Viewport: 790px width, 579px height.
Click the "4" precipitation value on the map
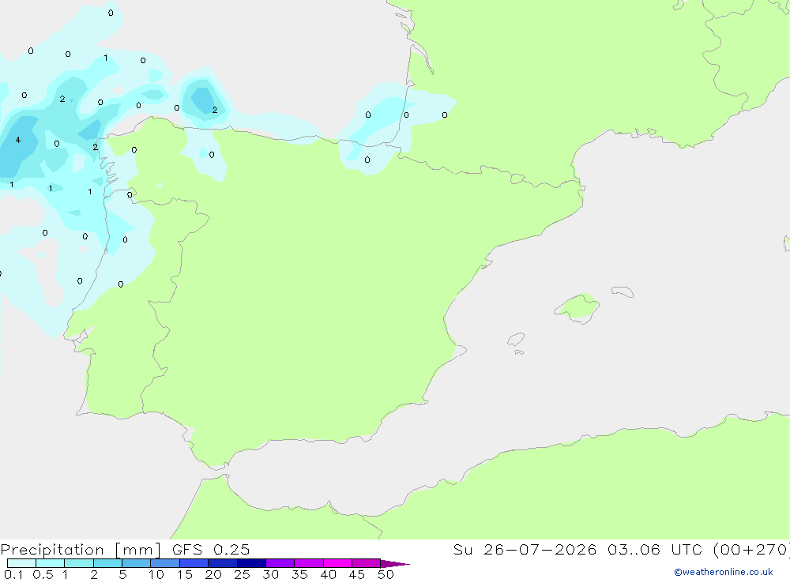[18, 140]
